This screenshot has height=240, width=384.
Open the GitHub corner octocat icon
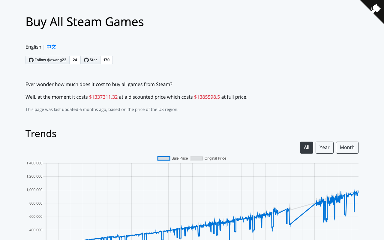tap(376, 8)
